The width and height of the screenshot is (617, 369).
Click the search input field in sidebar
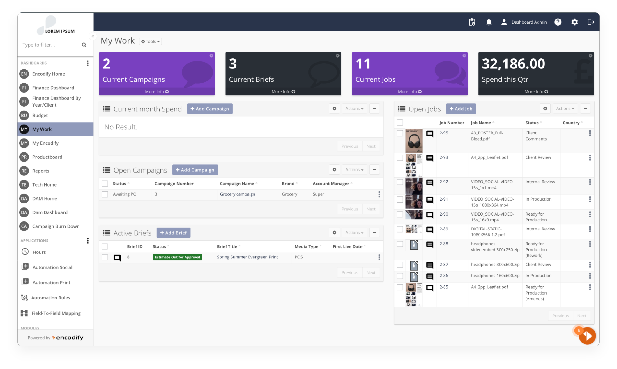click(49, 44)
